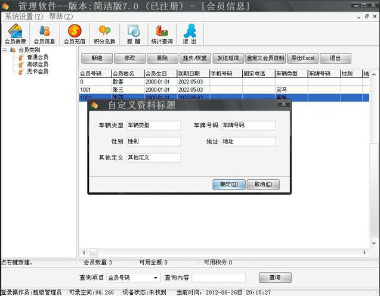380x296 pixels.
Task: Select the 张三 member row
Action: pos(224,90)
